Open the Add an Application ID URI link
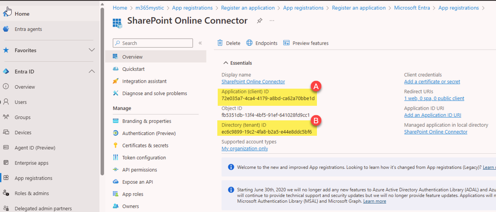The width and height of the screenshot is (496, 212). (x=432, y=115)
